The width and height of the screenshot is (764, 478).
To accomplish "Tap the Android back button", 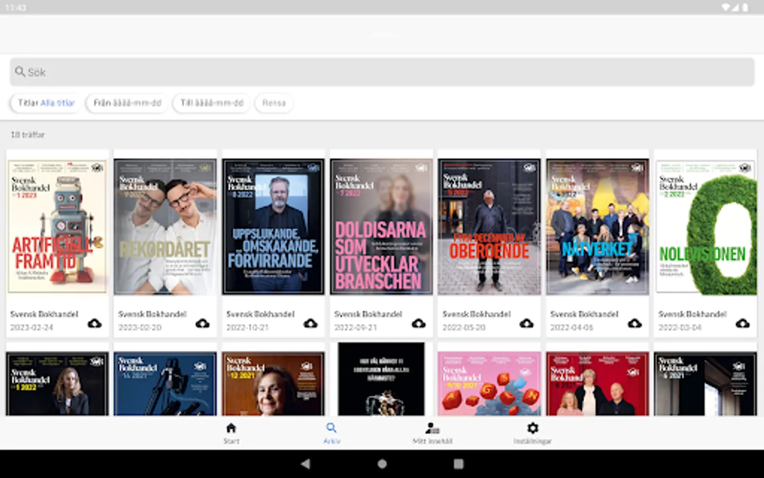I will 306,464.
